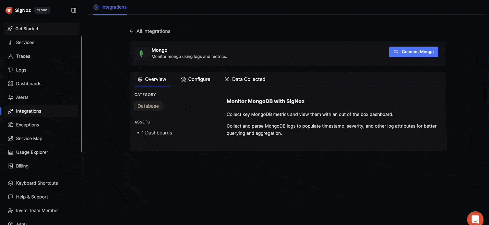
Task: Click the back arrow beside All Integrations
Action: [x=131, y=31]
